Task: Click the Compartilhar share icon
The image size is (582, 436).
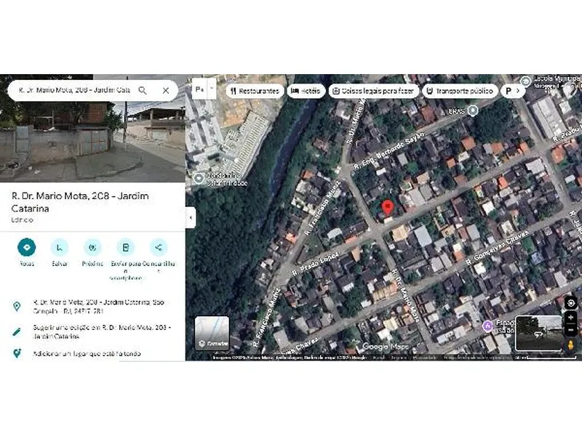Action: pos(159,247)
